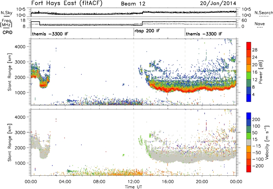Click the red top segment of Power colorbar
The image size is (273, 189).
(x=249, y=46)
